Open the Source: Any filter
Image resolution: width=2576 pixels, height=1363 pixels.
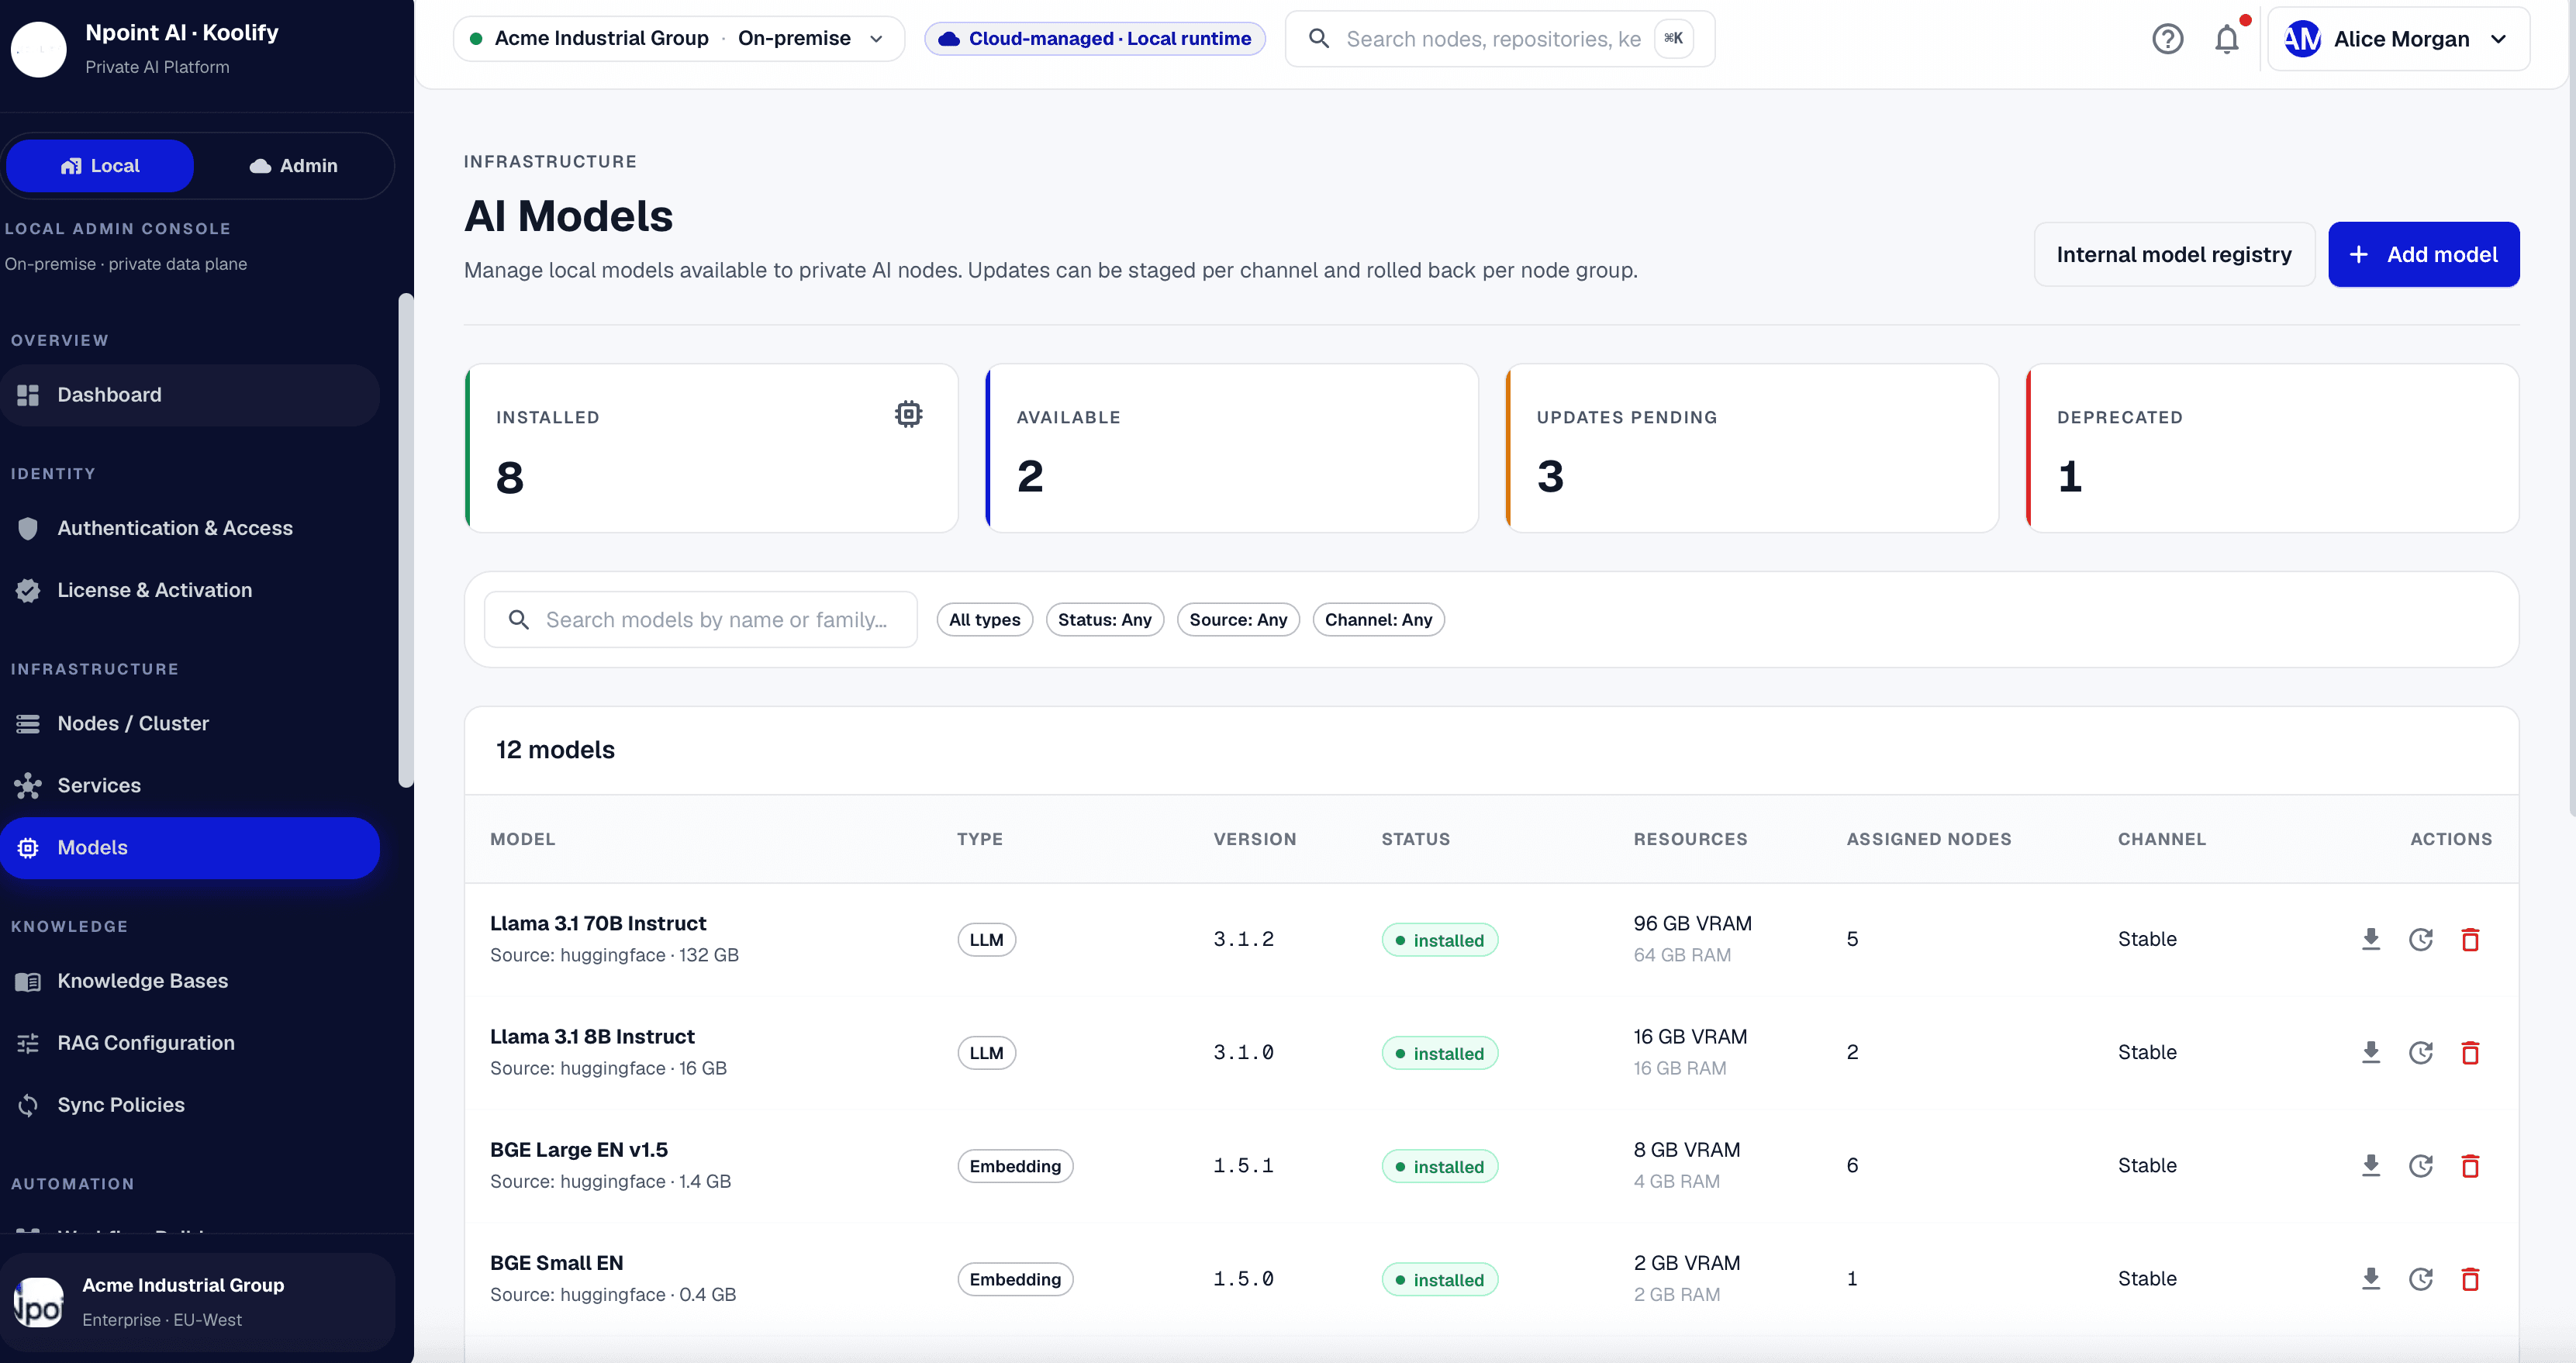click(1238, 620)
